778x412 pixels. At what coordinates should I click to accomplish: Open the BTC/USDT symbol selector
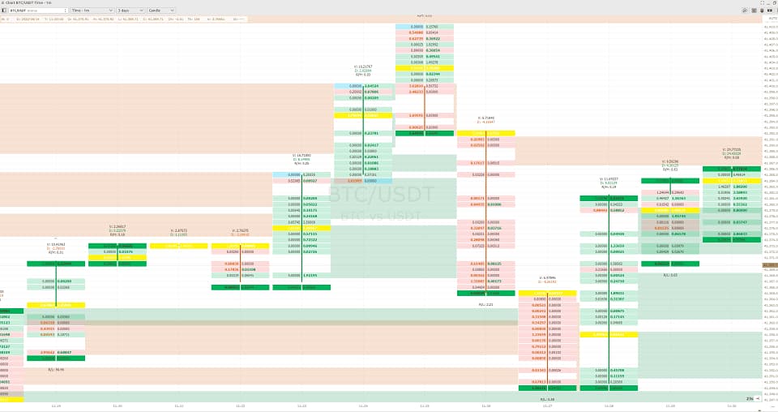pyautogui.click(x=38, y=11)
